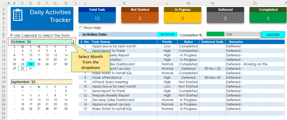Viewport: 287px width, 120px height.
Task: Click the September '23 calendar header
Action: 41,82
